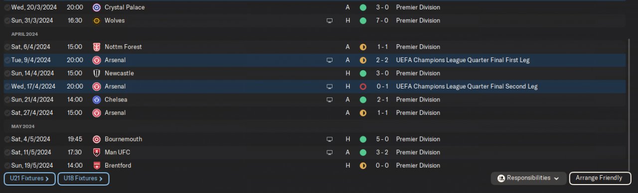Open U18 Fixtures page

coord(83,179)
